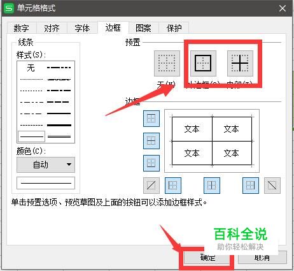The image size is (294, 271).
Task: Select the medium solid line style
Action: click(59, 114)
